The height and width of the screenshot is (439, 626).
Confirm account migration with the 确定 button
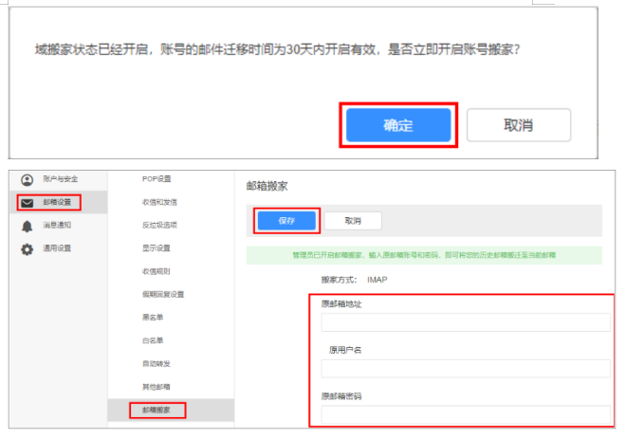click(x=398, y=125)
